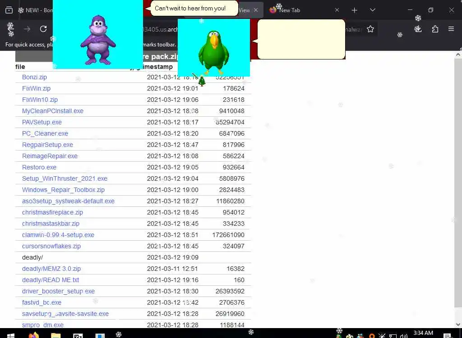Screen dimensions: 462x338
Task: Open the FixWin10.zip link
Action: point(40,100)
